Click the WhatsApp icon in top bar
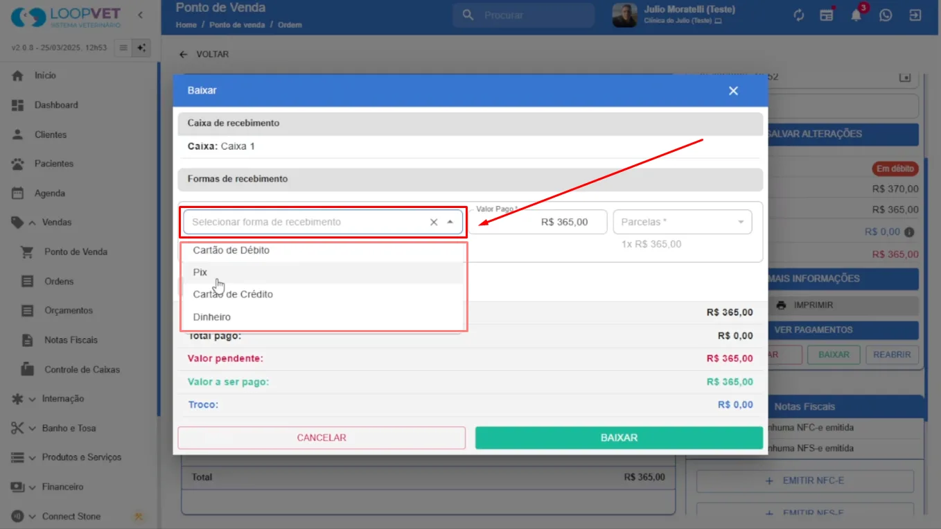The height and width of the screenshot is (529, 941). click(886, 15)
